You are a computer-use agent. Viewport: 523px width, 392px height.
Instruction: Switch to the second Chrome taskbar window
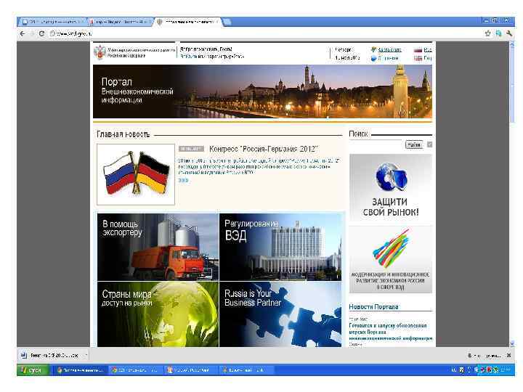coord(135,370)
